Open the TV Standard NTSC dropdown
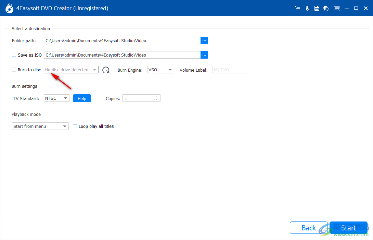This screenshot has width=373, height=240. (x=56, y=98)
